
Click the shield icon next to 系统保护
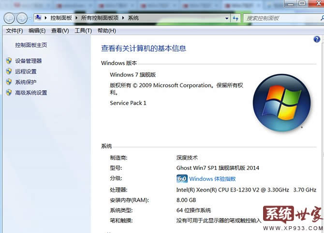pos(8,82)
